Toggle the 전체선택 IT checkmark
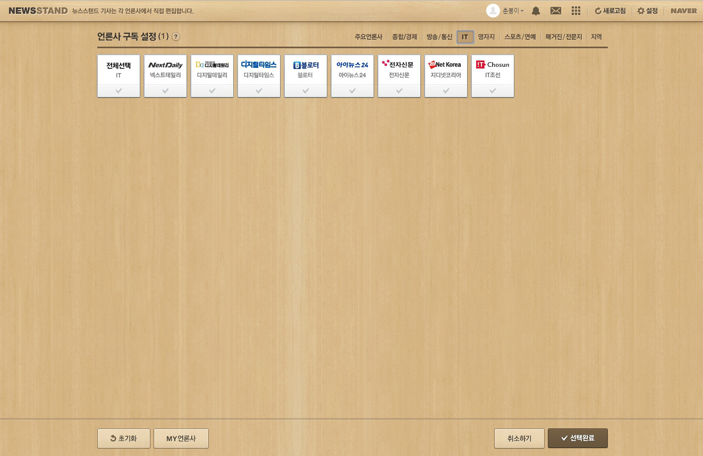The width and height of the screenshot is (703, 456). (x=118, y=91)
